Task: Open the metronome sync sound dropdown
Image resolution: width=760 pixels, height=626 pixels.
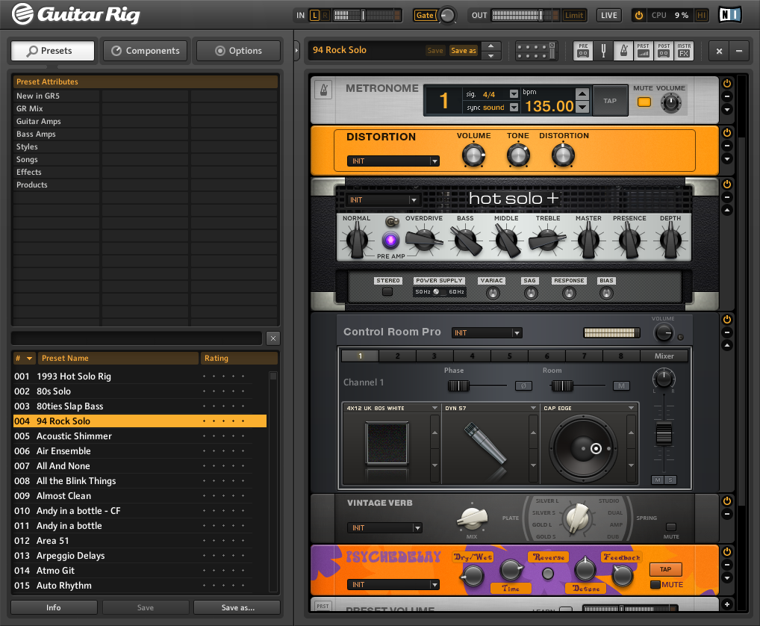Action: click(514, 107)
